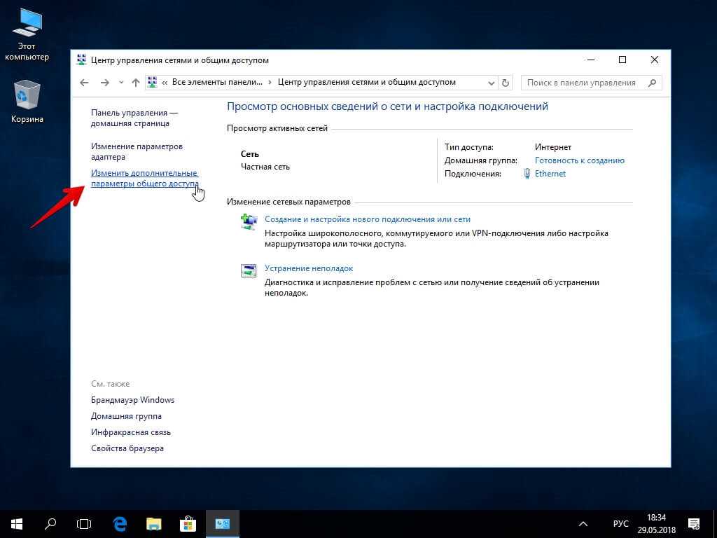Switch input language РУС indicator
The image size is (717, 538).
point(621,524)
